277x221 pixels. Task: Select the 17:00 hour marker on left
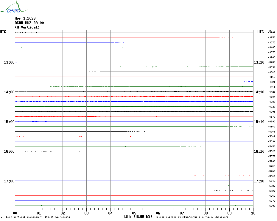[x=9, y=181]
